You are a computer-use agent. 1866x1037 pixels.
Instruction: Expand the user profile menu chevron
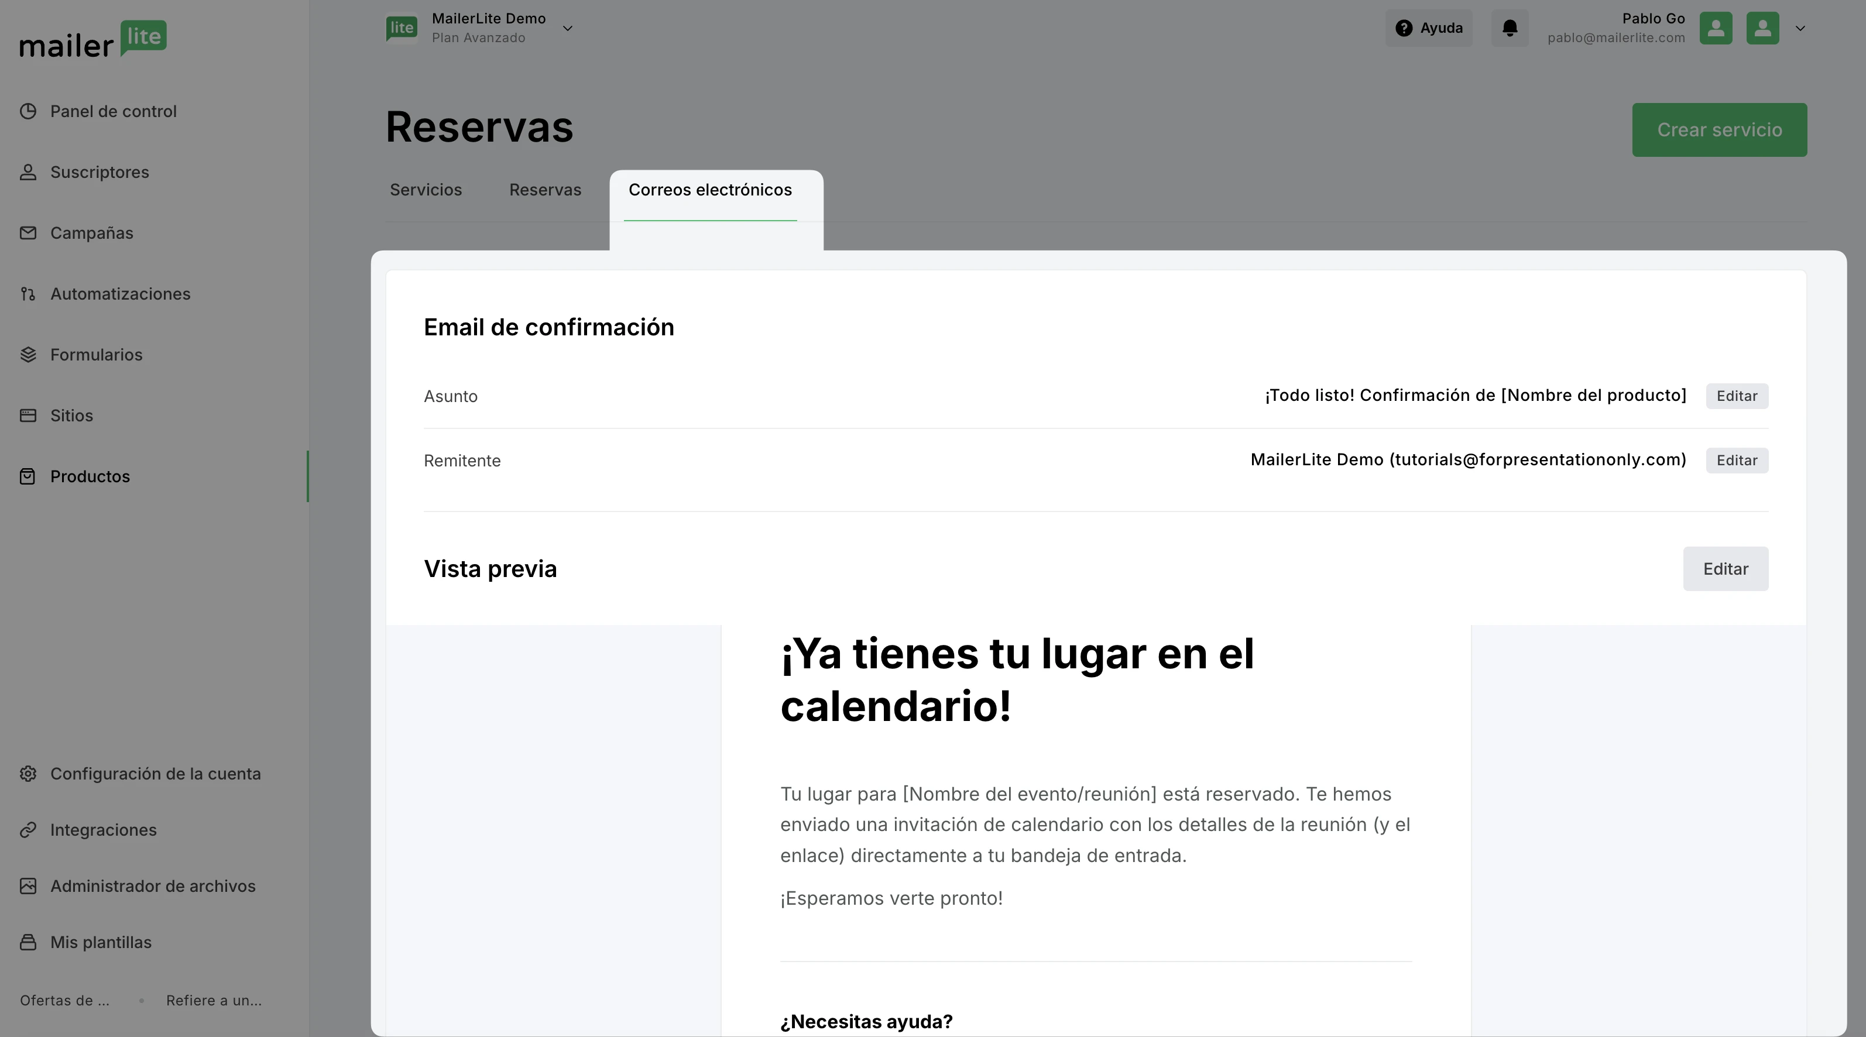point(1800,28)
